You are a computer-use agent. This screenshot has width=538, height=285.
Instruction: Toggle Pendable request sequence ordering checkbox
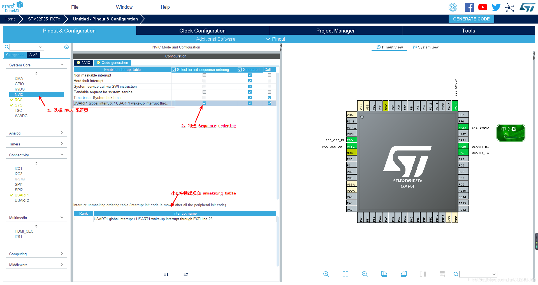click(204, 92)
